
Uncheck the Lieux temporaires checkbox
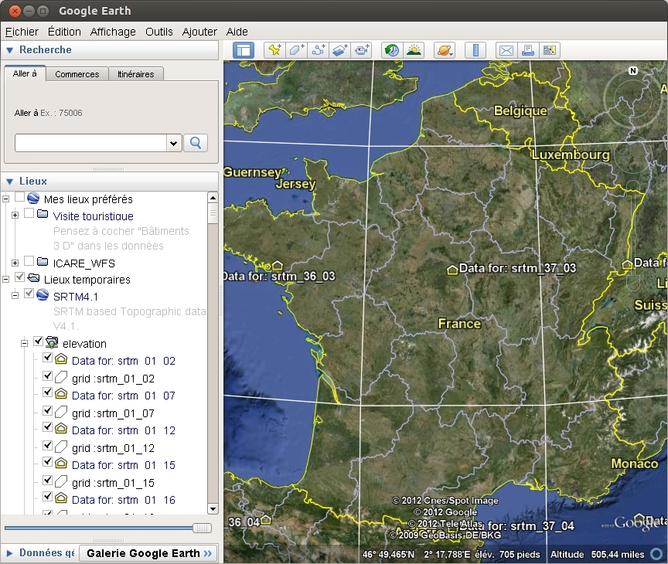(x=19, y=277)
